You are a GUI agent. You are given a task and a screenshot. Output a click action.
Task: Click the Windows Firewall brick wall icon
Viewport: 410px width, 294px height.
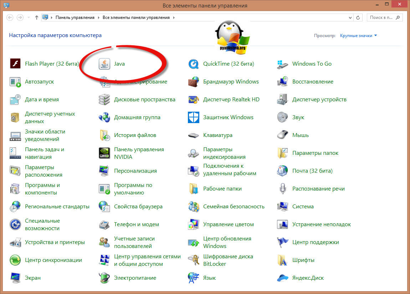pyautogui.click(x=193, y=82)
